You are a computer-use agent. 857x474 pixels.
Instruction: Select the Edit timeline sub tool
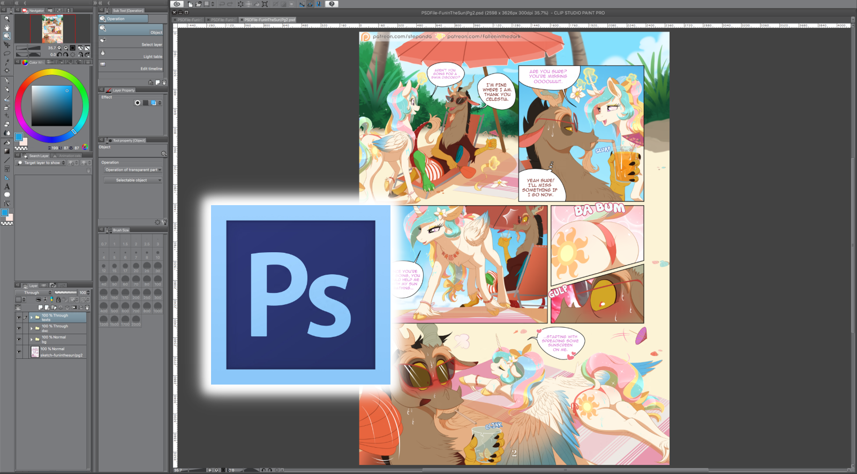click(x=131, y=66)
